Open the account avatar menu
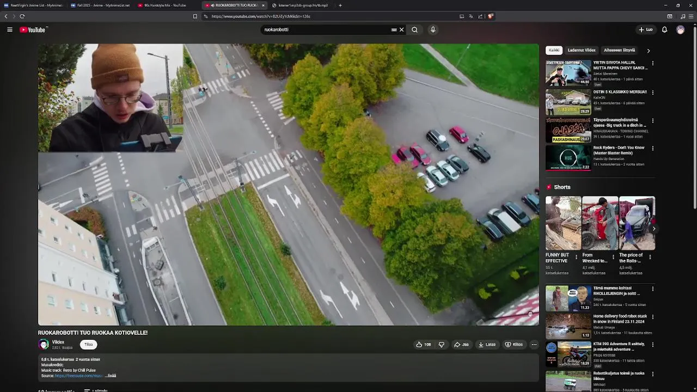 point(680,30)
